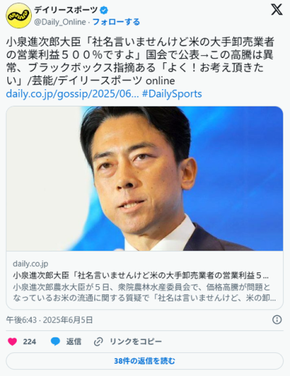
Task: Open the post timestamp 午後6:43 · 2025年6月5日
Action: pyautogui.click(x=49, y=320)
